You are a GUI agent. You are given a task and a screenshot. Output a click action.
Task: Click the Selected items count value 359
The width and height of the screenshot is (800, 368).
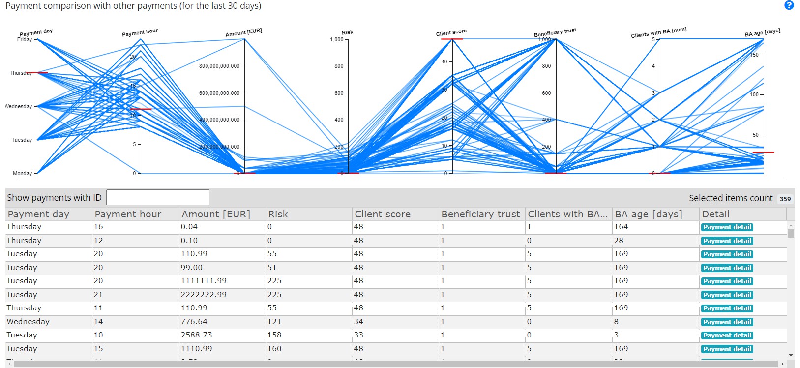785,199
